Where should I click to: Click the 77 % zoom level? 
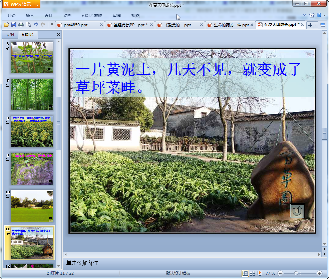(x=270, y=273)
